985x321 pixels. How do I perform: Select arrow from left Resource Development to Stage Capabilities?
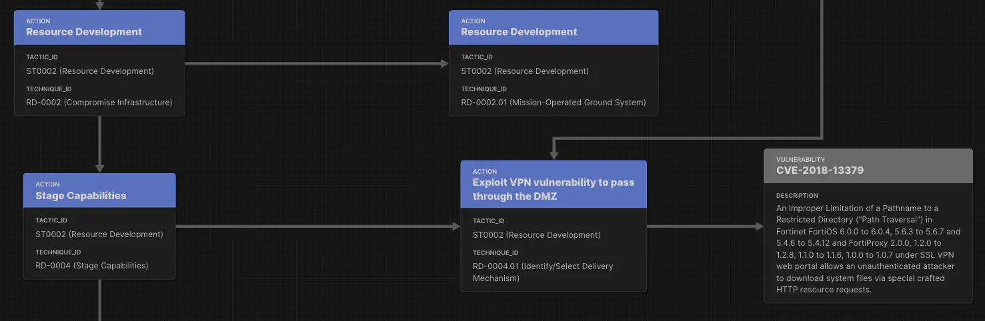point(99,145)
